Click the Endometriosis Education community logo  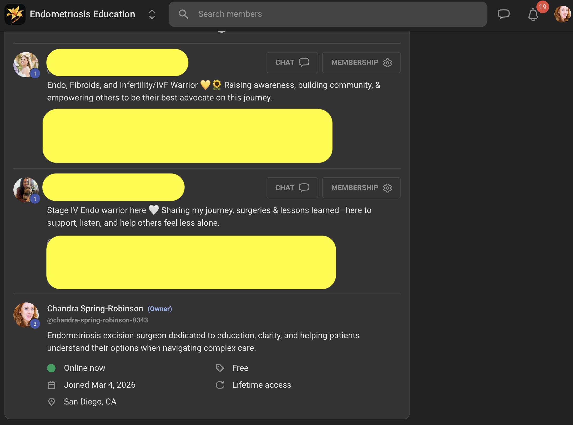pyautogui.click(x=15, y=14)
